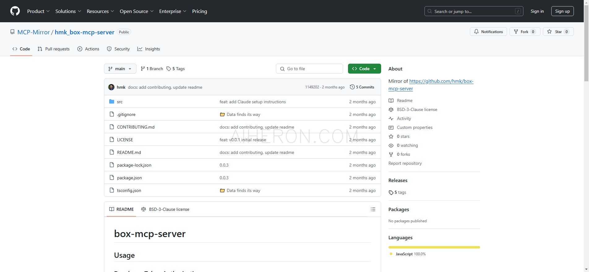Click commit hash 1149202

pos(312,87)
